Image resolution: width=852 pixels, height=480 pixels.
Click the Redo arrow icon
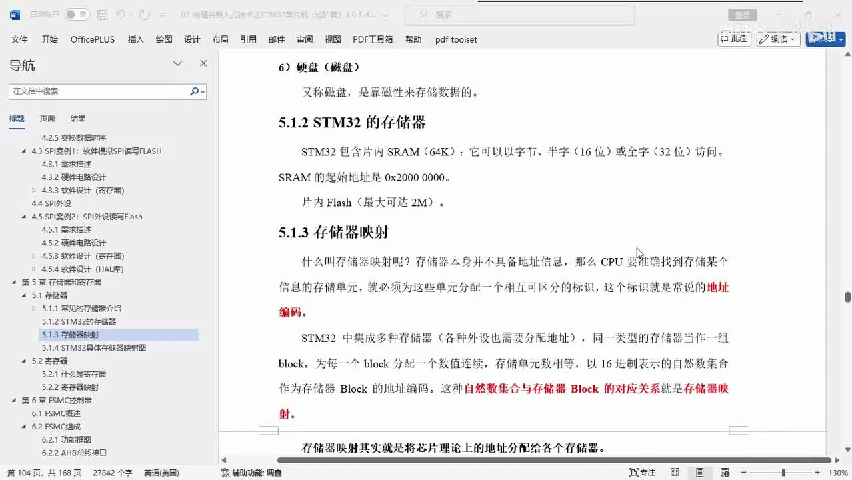pos(145,14)
